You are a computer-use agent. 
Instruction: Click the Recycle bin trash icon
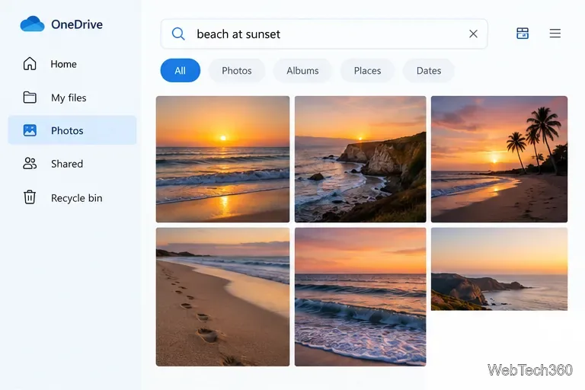click(30, 197)
